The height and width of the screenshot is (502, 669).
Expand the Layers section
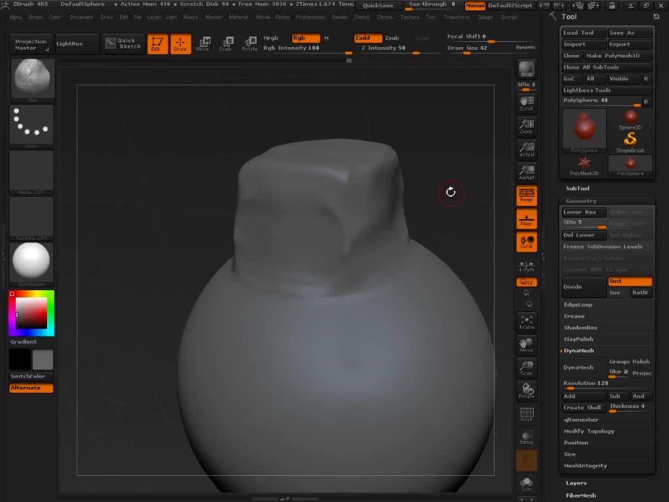[576, 483]
